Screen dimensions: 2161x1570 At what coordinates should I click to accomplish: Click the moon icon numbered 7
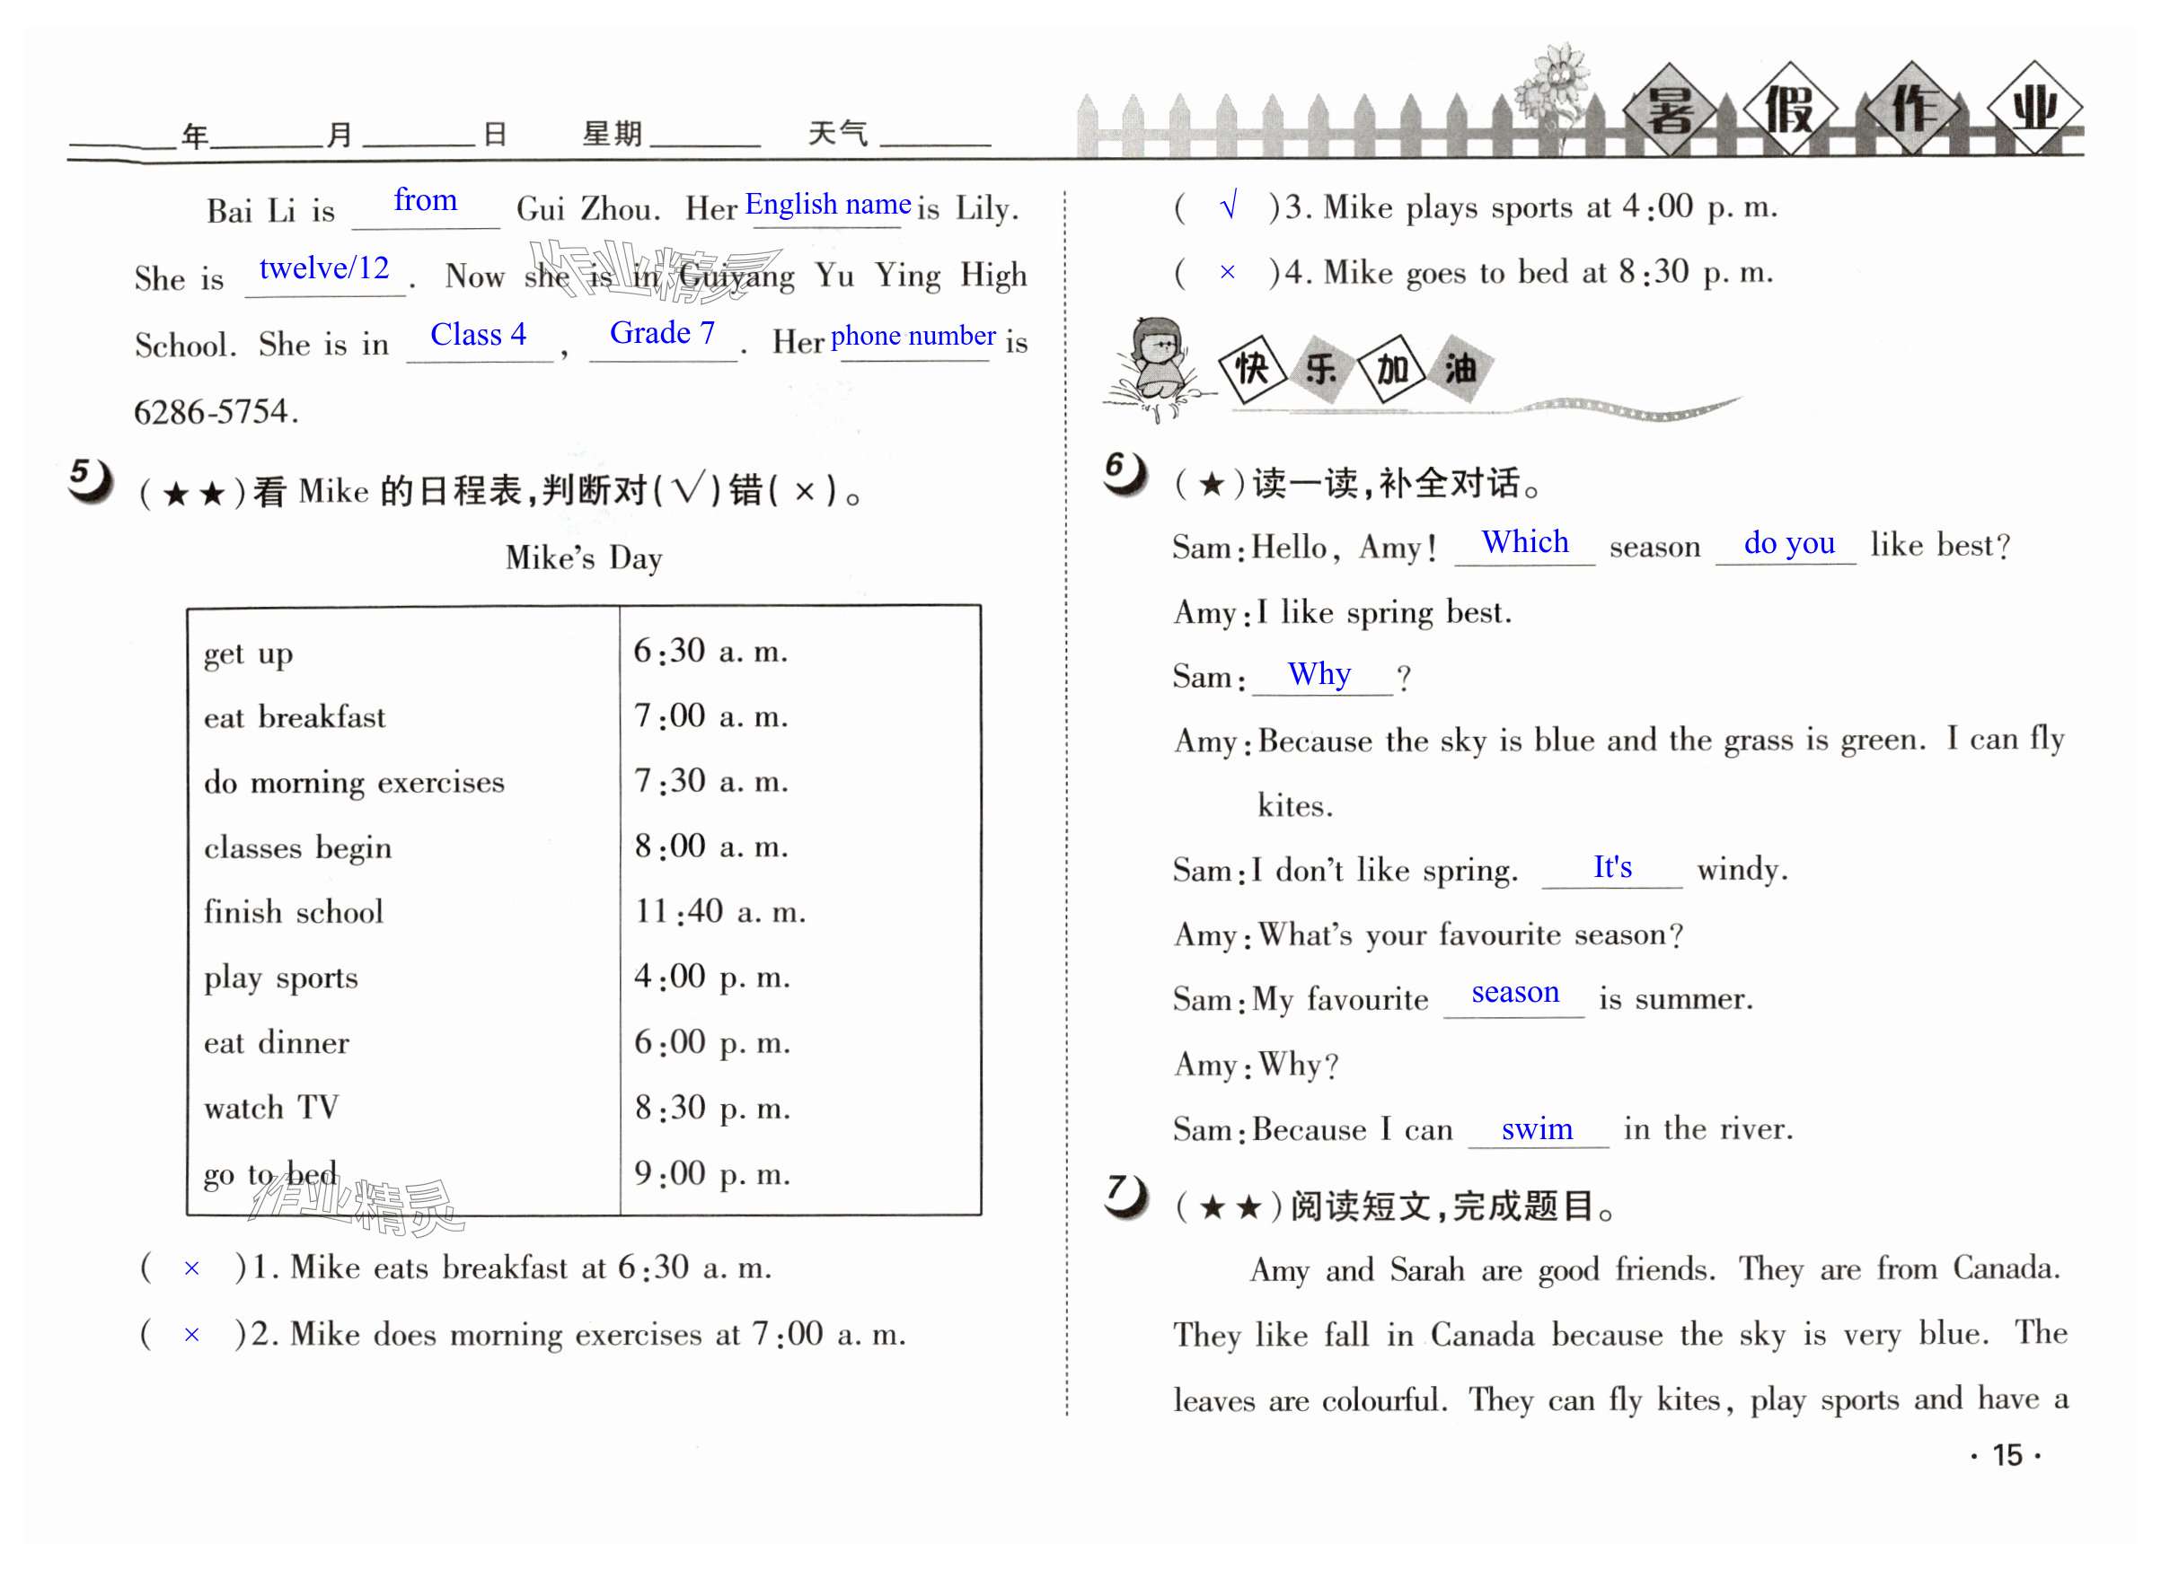point(1125,1196)
